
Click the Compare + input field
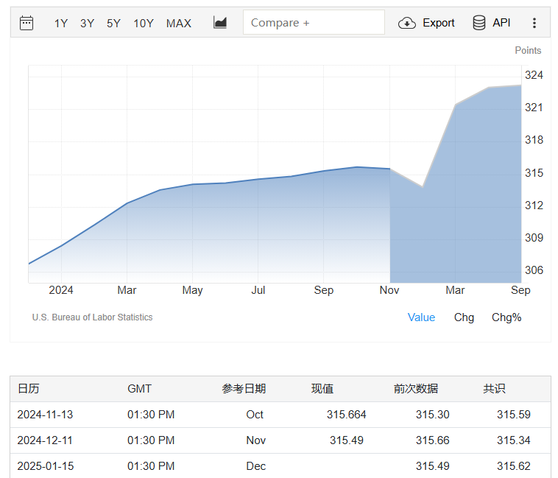point(314,23)
